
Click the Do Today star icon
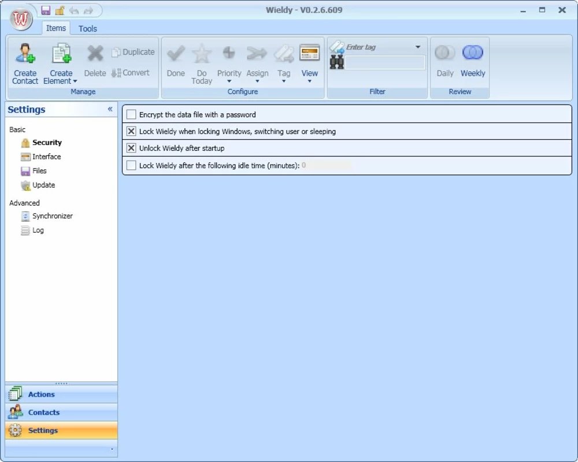[x=202, y=54]
